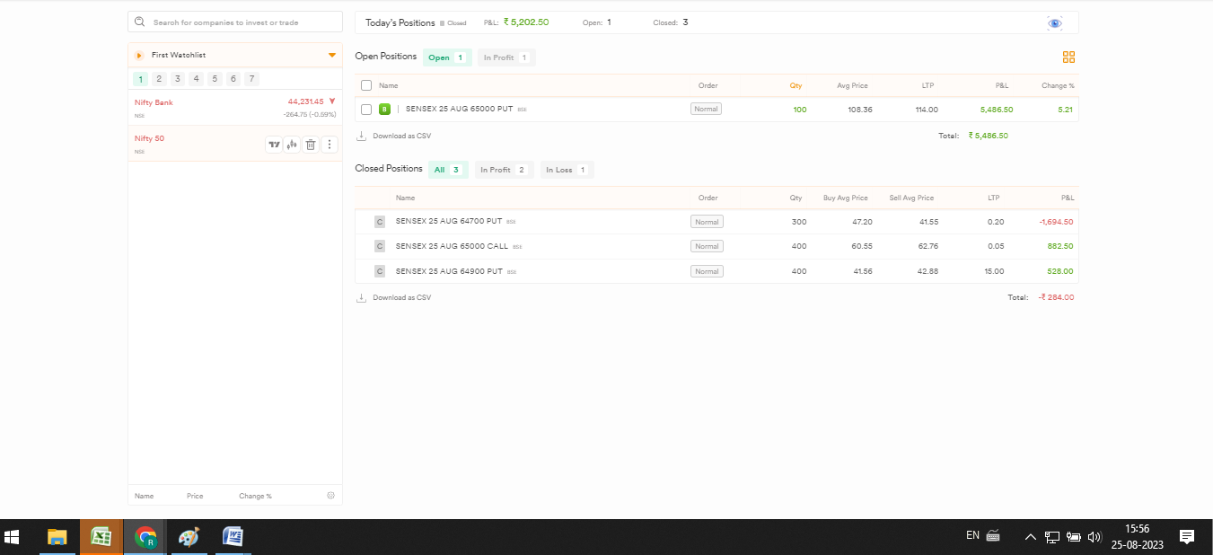Image resolution: width=1213 pixels, height=555 pixels.
Task: Open three-dot more options for Nifty 50
Action: (x=330, y=145)
